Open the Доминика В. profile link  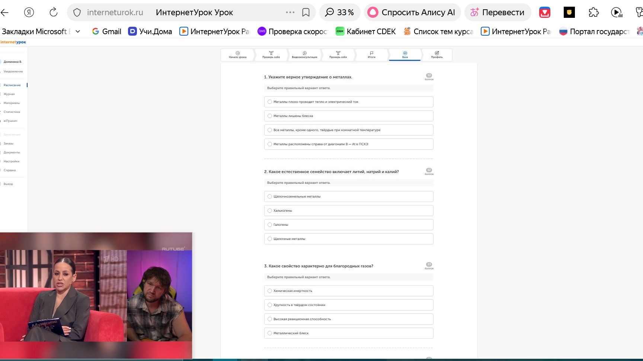(x=13, y=62)
